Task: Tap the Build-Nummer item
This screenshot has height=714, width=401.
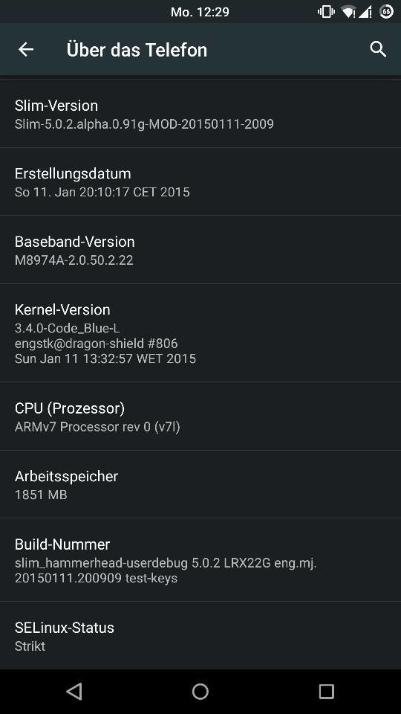Action: (200, 560)
